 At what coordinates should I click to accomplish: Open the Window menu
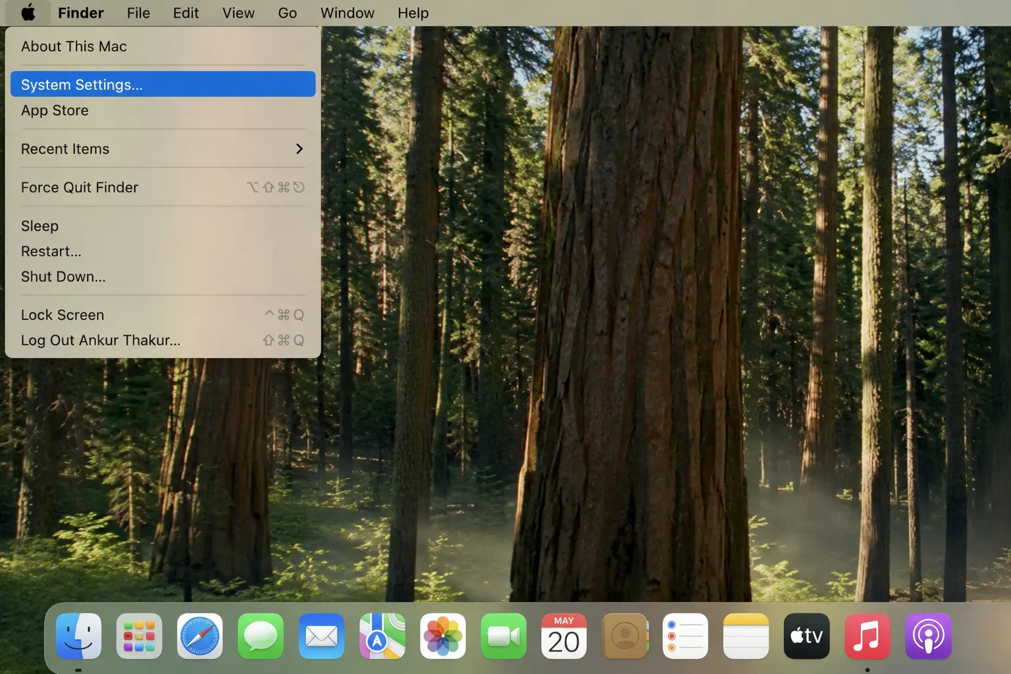click(348, 13)
